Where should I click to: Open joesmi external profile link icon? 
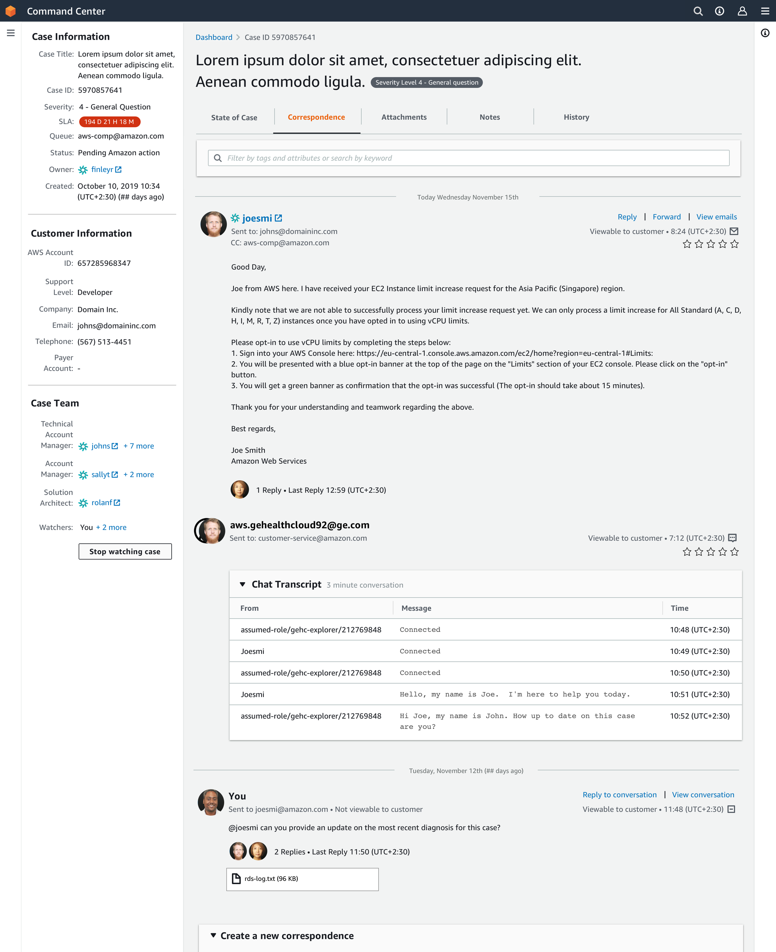tap(278, 218)
